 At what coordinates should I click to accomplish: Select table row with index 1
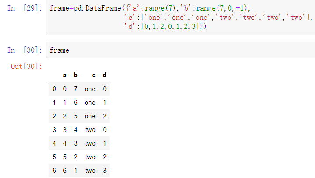(79, 103)
